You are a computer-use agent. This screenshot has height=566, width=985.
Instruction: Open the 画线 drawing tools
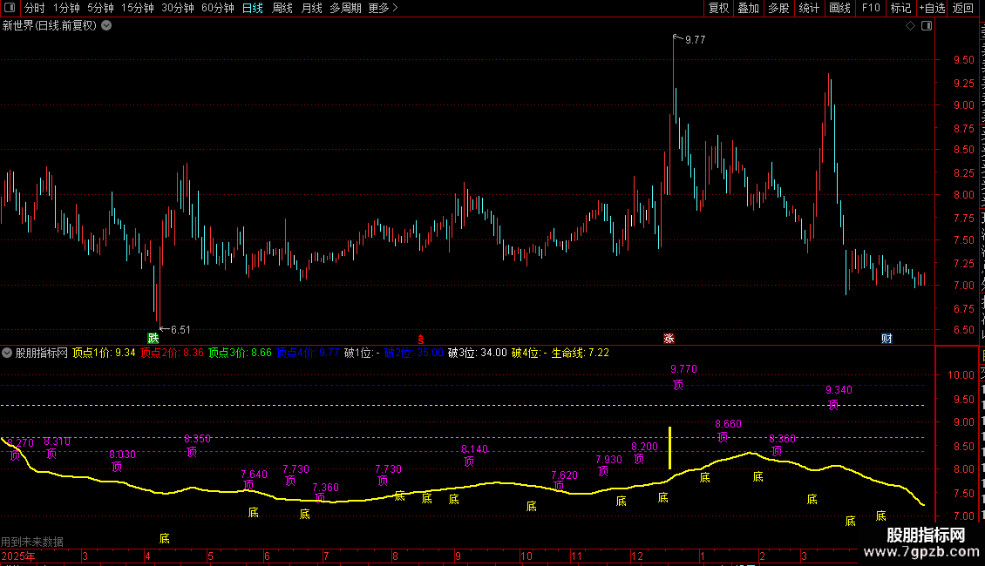840,8
